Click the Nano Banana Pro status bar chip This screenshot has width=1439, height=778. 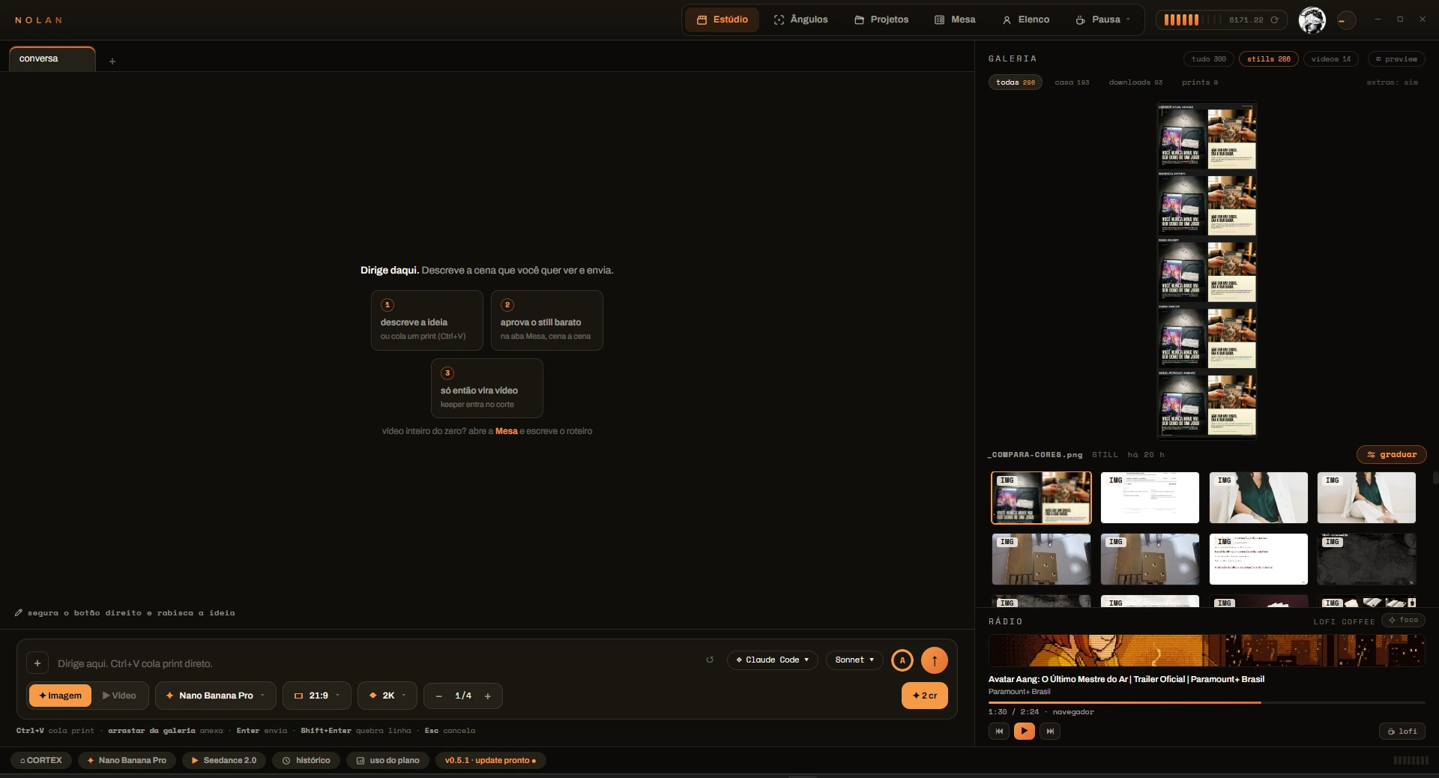tap(127, 760)
